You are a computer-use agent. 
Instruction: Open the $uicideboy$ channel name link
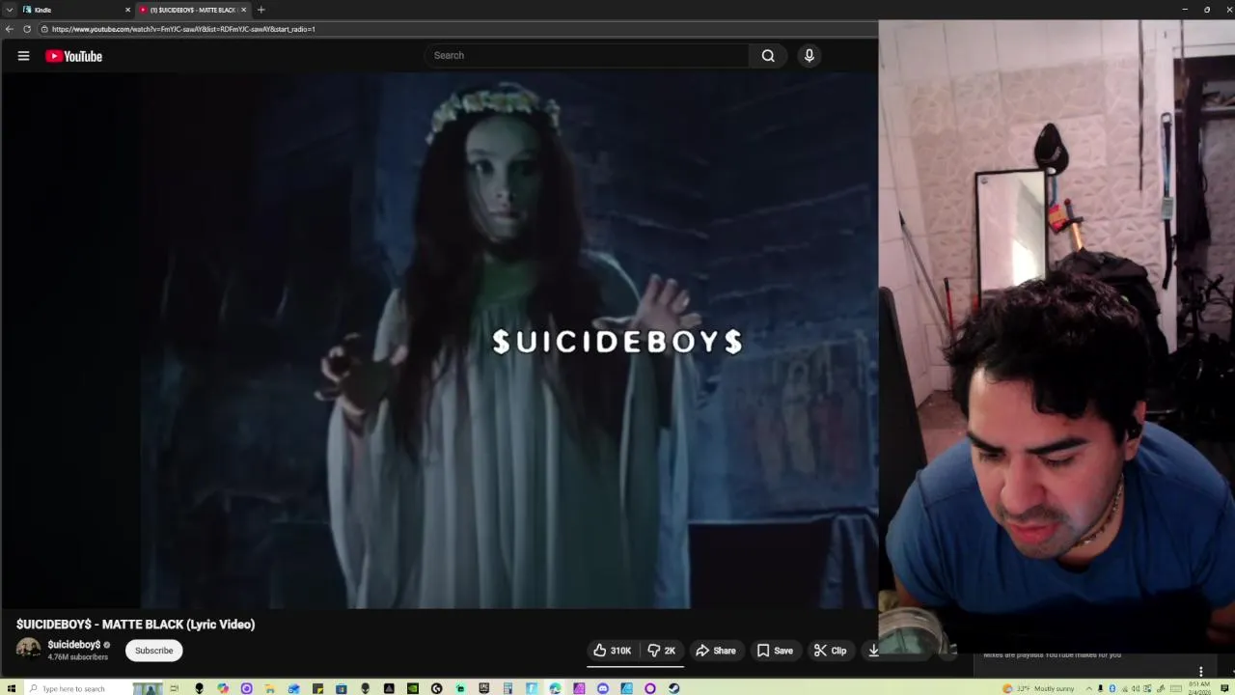click(x=74, y=645)
